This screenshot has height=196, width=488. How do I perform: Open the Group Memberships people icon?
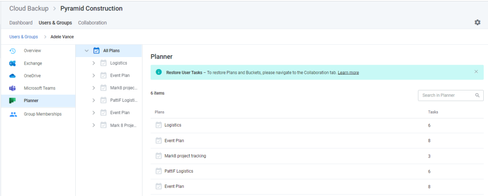pos(13,114)
